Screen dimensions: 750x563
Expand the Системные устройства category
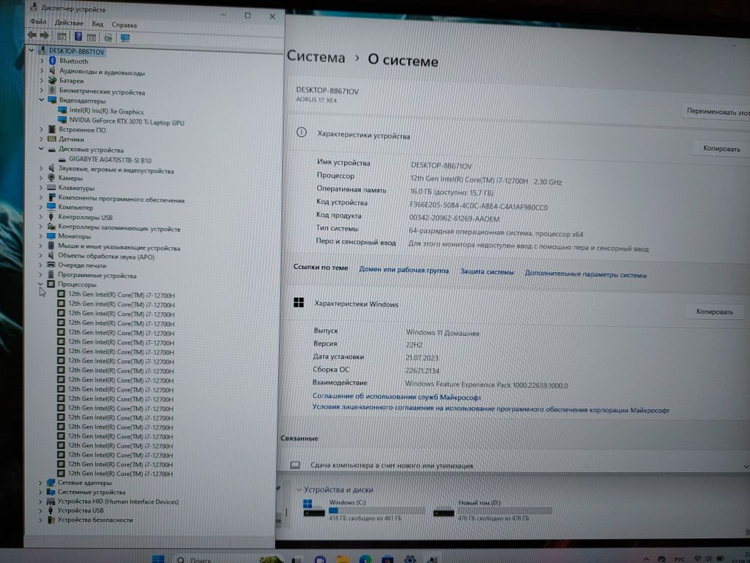pyautogui.click(x=40, y=492)
